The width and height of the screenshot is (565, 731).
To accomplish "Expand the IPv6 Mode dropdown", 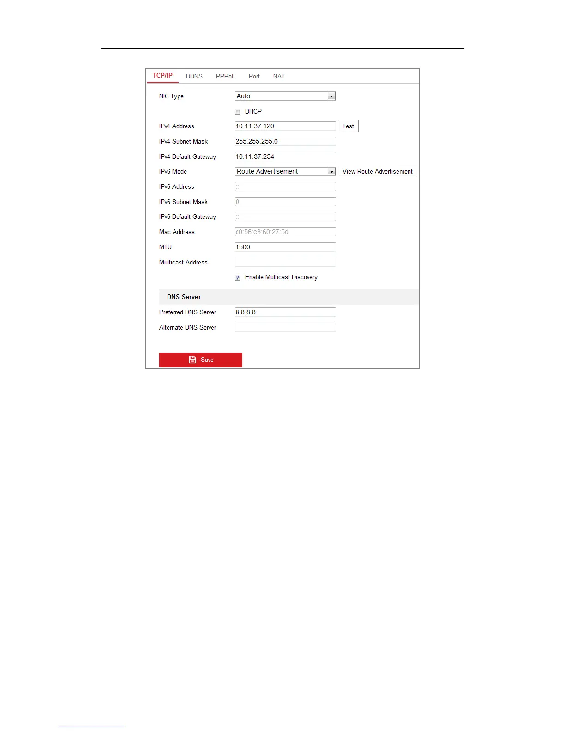I will pyautogui.click(x=285, y=171).
